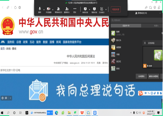Image resolution: width=163 pixels, height=116 pixels.
Task: Open WPS Office from the taskbar
Action: click(x=82, y=113)
